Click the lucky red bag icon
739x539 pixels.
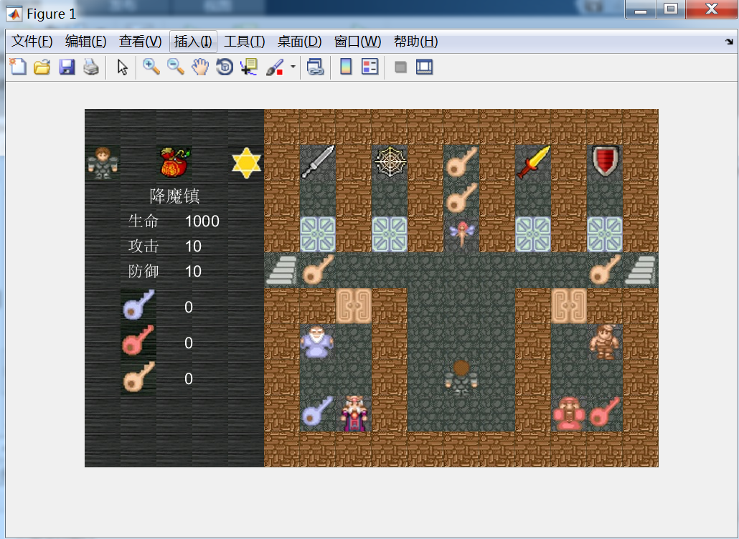(x=174, y=163)
